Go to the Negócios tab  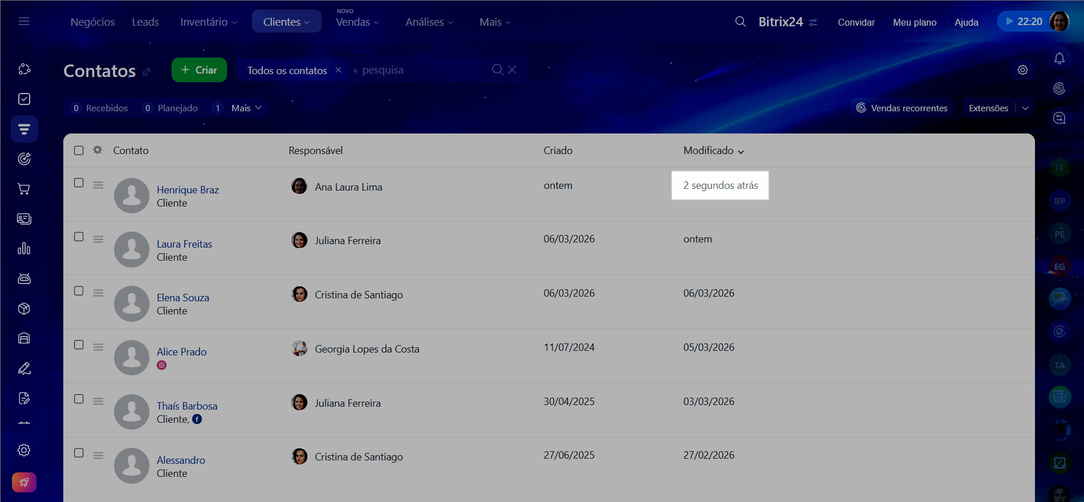[x=92, y=22]
